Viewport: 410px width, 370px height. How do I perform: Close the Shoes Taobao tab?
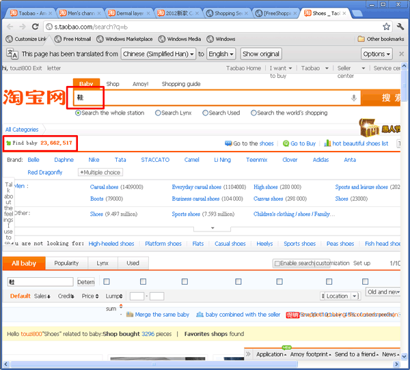click(x=344, y=14)
